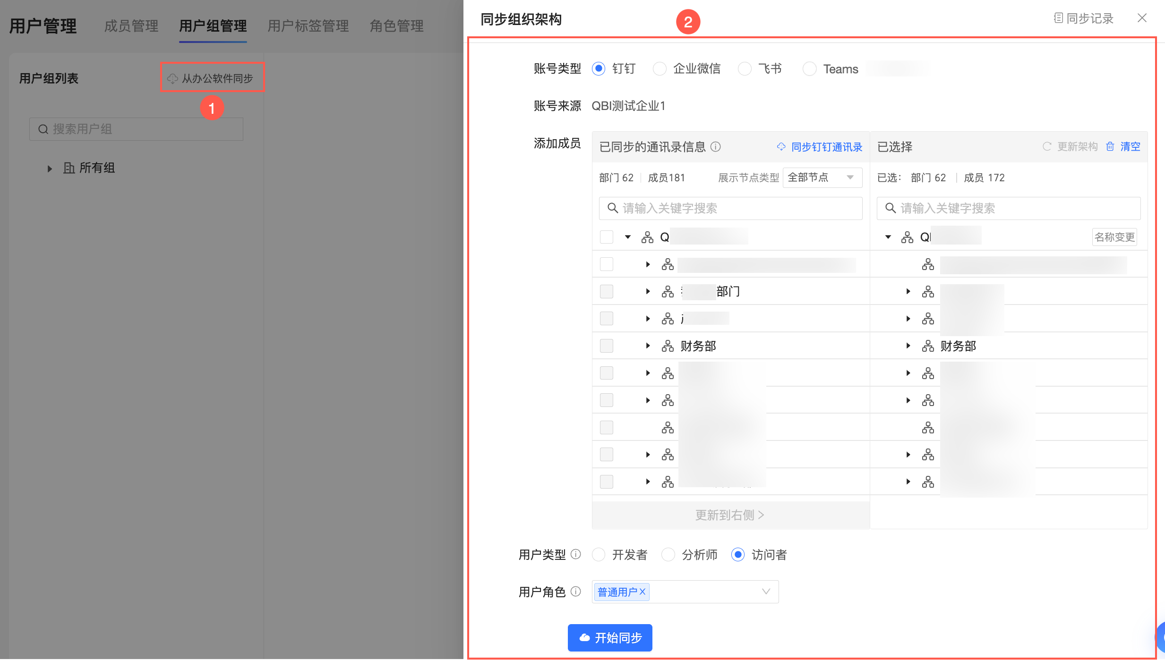Viewport: 1165px width, 660px height.
Task: Check the 财务部 department checkbox
Action: pos(607,346)
